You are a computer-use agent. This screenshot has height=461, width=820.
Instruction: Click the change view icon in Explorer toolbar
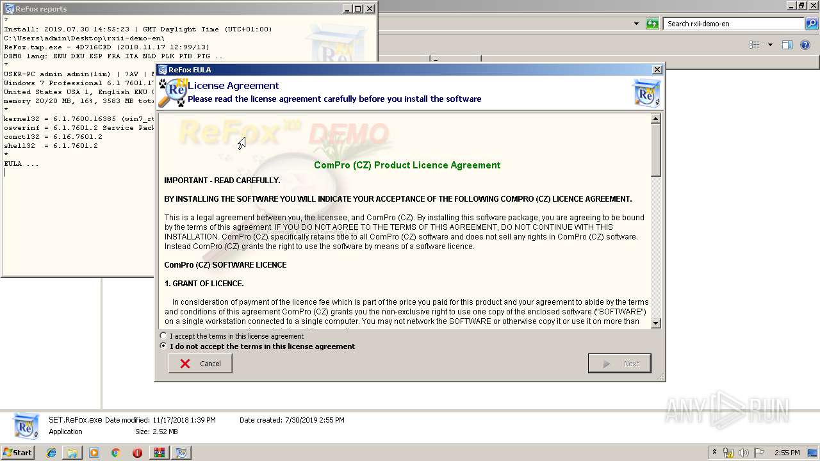click(755, 45)
